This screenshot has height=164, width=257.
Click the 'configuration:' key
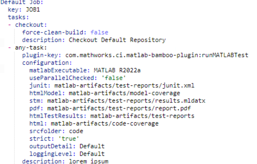coord(47,63)
